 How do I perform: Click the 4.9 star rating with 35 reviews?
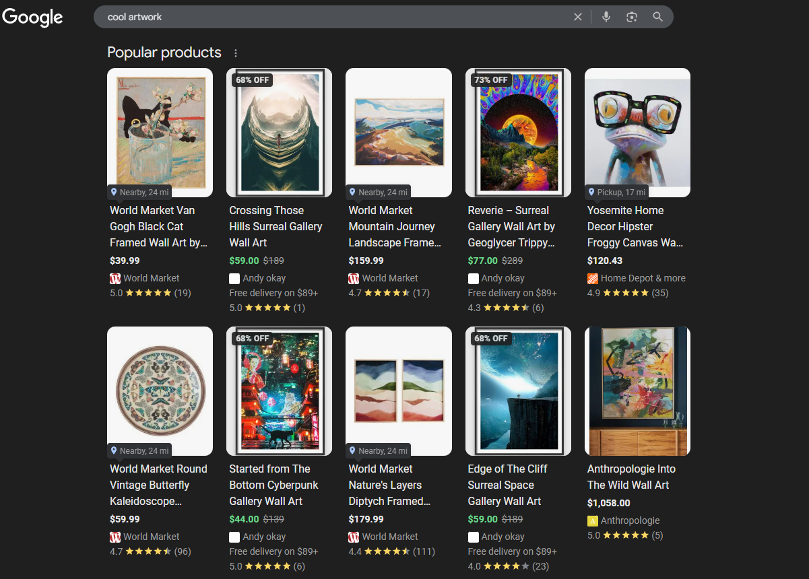[628, 293]
